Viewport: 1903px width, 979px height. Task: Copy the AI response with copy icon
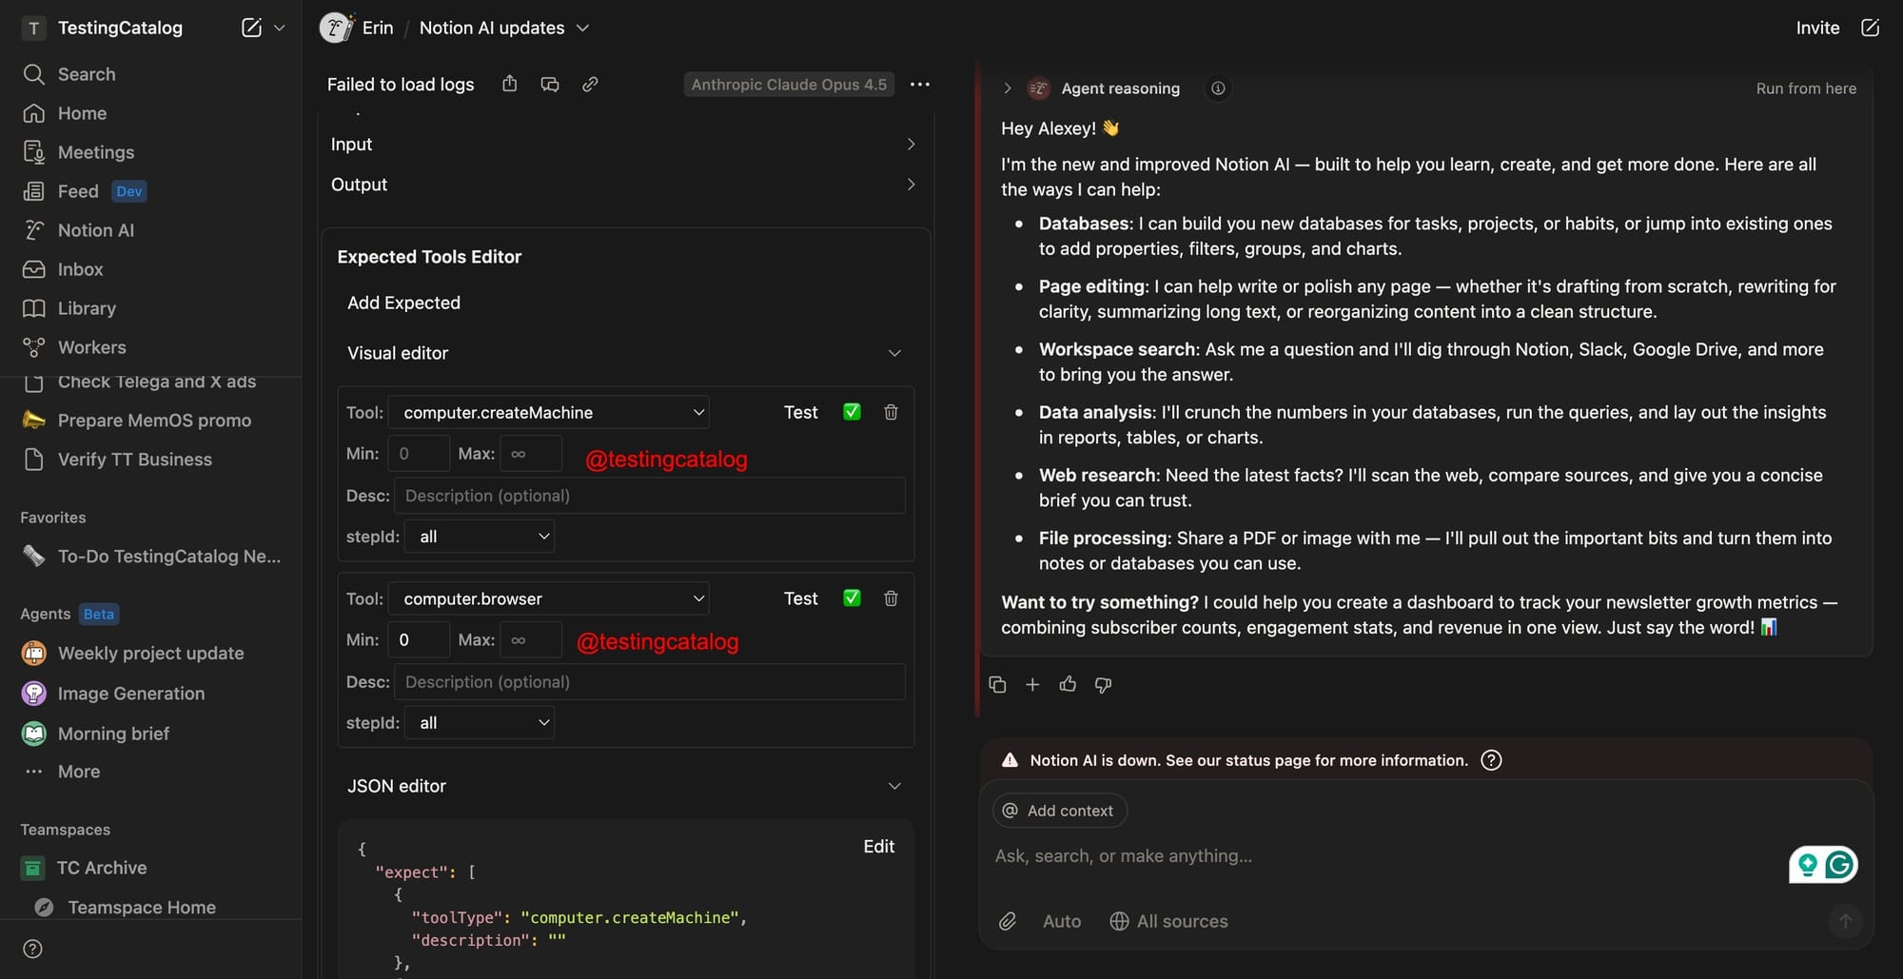point(997,684)
